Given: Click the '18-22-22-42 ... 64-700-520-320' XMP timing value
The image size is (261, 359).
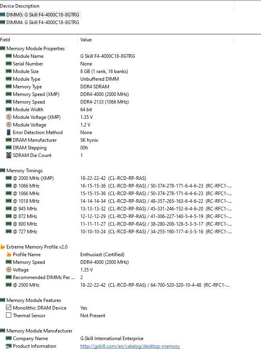Looking at the screenshot, I should [155, 285].
